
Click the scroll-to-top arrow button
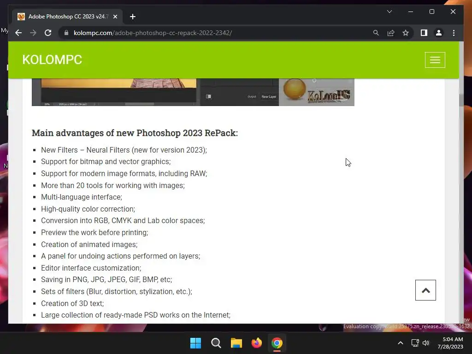tap(425, 290)
